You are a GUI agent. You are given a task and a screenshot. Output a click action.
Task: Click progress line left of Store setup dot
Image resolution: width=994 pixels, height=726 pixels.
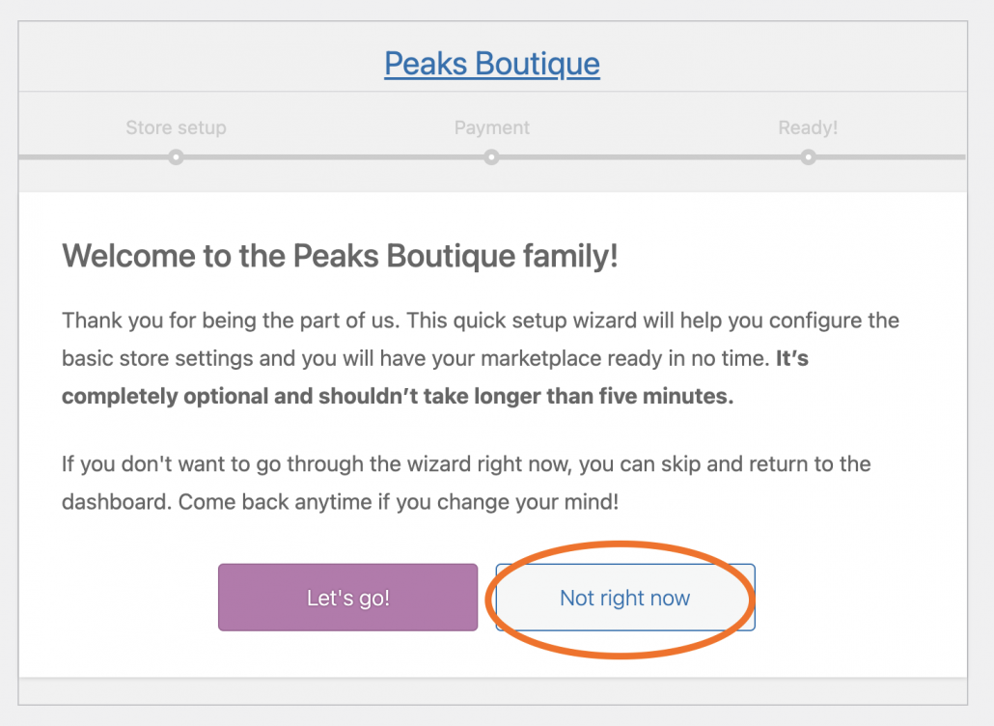point(95,156)
